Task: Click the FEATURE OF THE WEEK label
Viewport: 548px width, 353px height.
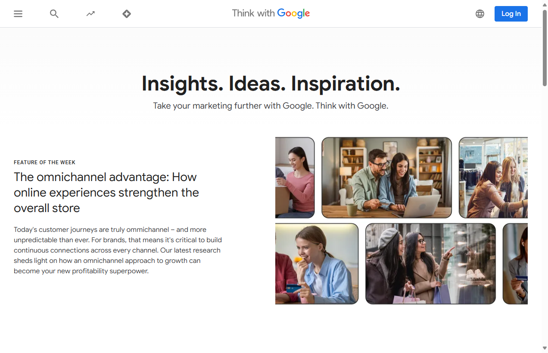Action: pyautogui.click(x=44, y=162)
